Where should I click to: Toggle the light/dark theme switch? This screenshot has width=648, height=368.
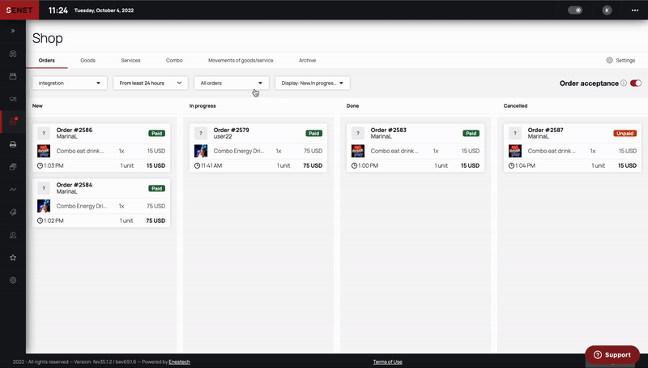575,11
